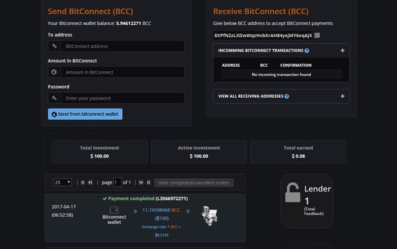Viewport: 397px width, 249px height.
Task: Focus the Amount in BitConnect input
Action: 123,72
